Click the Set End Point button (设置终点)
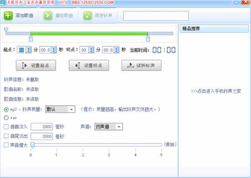Viewport: 251px width, 178px height. click(89, 65)
